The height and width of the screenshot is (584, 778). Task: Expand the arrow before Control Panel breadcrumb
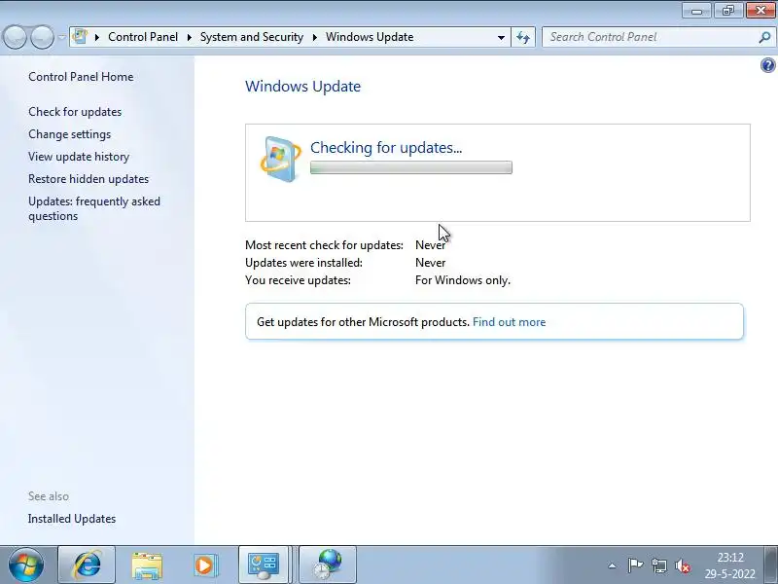[x=97, y=37]
